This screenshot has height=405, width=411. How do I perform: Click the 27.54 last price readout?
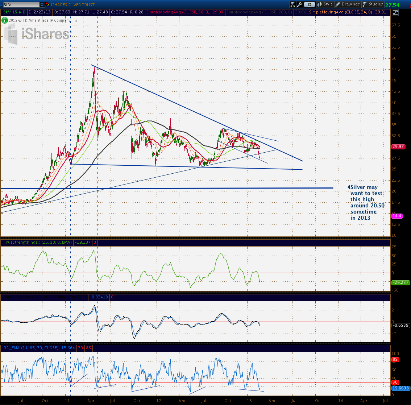click(392, 5)
